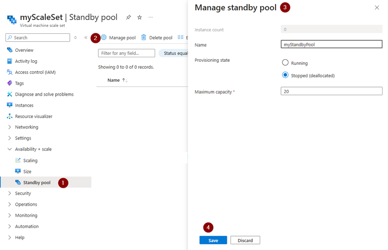Image resolution: width=388 pixels, height=250 pixels.
Task: Collapse the sidebar with double chevron
Action: pyautogui.click(x=86, y=38)
